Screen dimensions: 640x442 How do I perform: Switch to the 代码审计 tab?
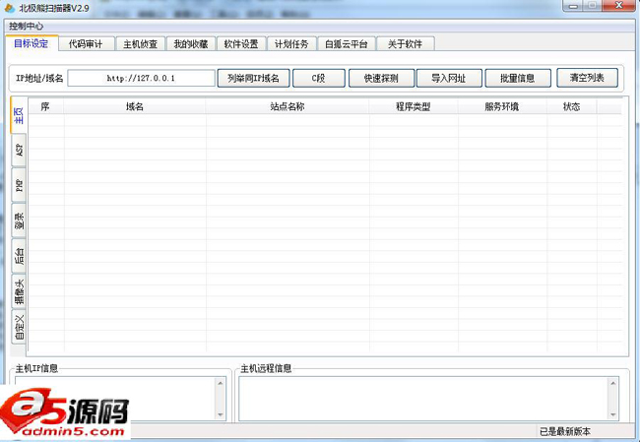click(x=86, y=43)
